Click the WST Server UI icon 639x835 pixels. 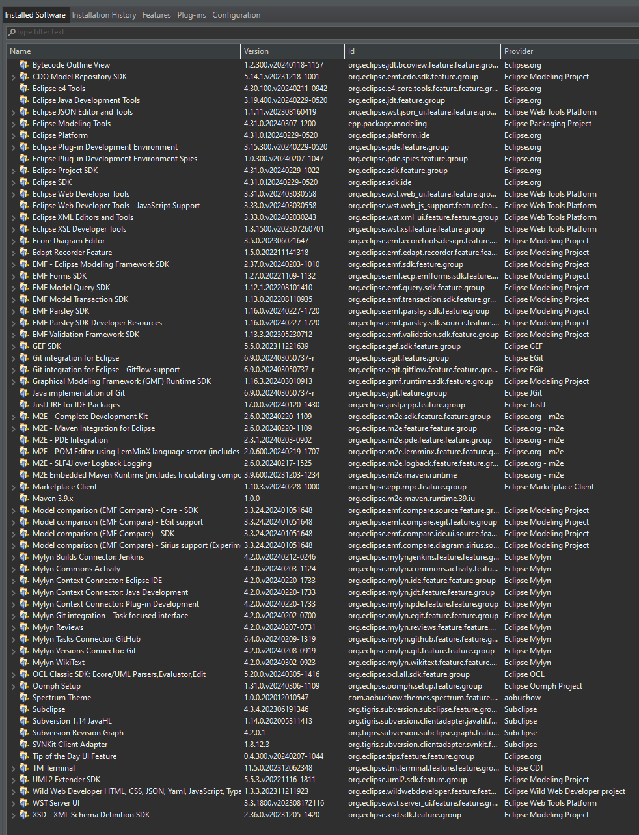(x=25, y=803)
